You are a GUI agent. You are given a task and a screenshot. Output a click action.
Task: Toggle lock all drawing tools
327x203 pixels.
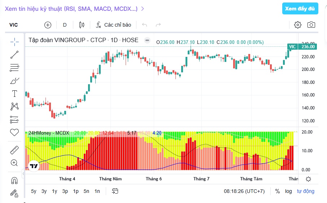click(x=14, y=193)
